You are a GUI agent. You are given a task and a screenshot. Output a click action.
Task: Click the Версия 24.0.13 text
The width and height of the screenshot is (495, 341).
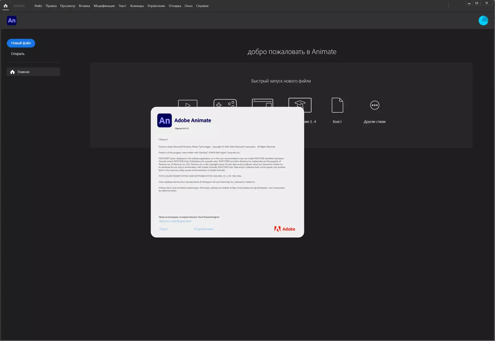click(x=182, y=128)
